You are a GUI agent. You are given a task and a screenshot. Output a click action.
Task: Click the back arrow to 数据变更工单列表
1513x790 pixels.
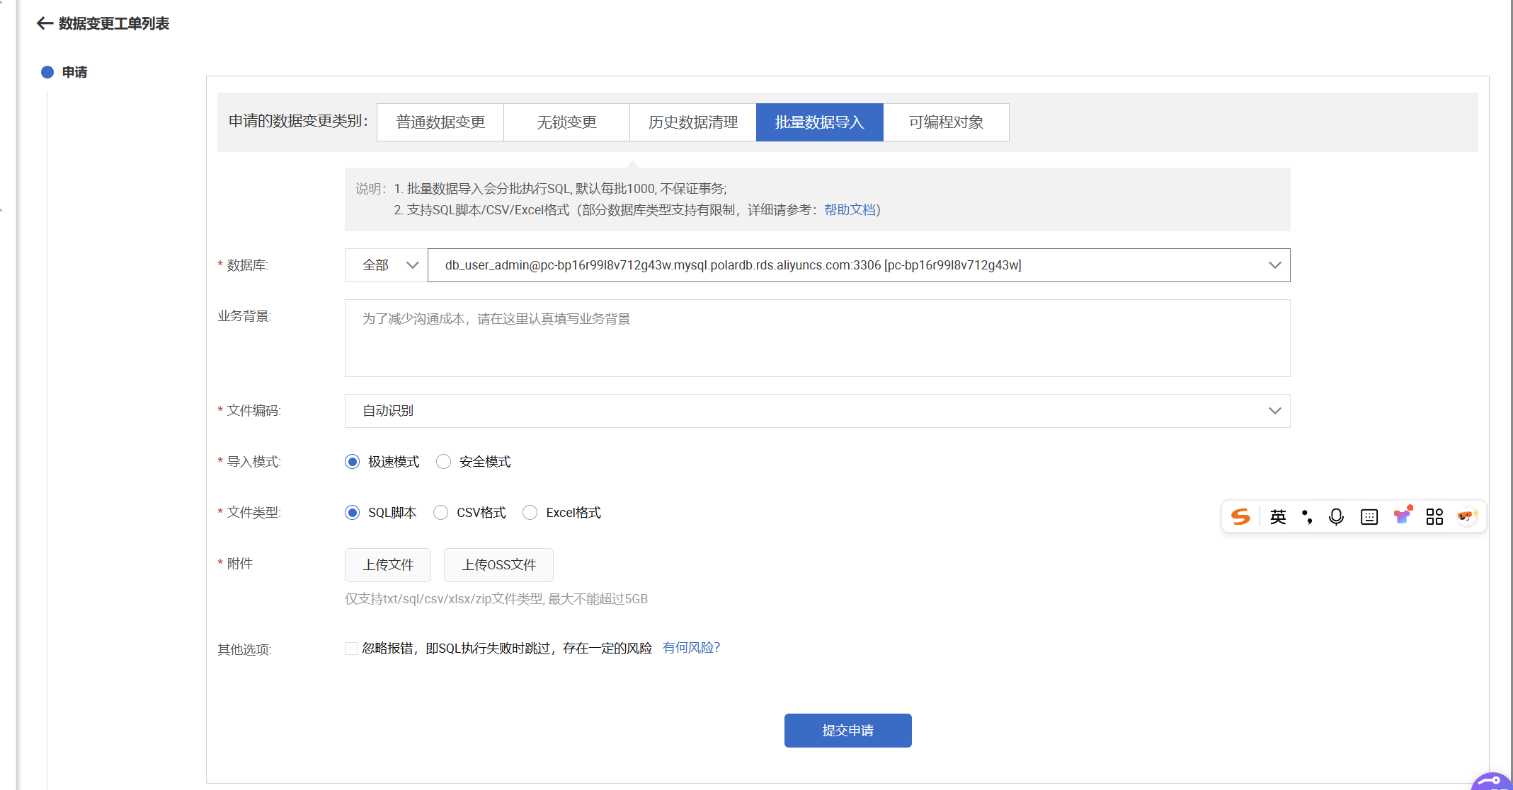[x=45, y=23]
